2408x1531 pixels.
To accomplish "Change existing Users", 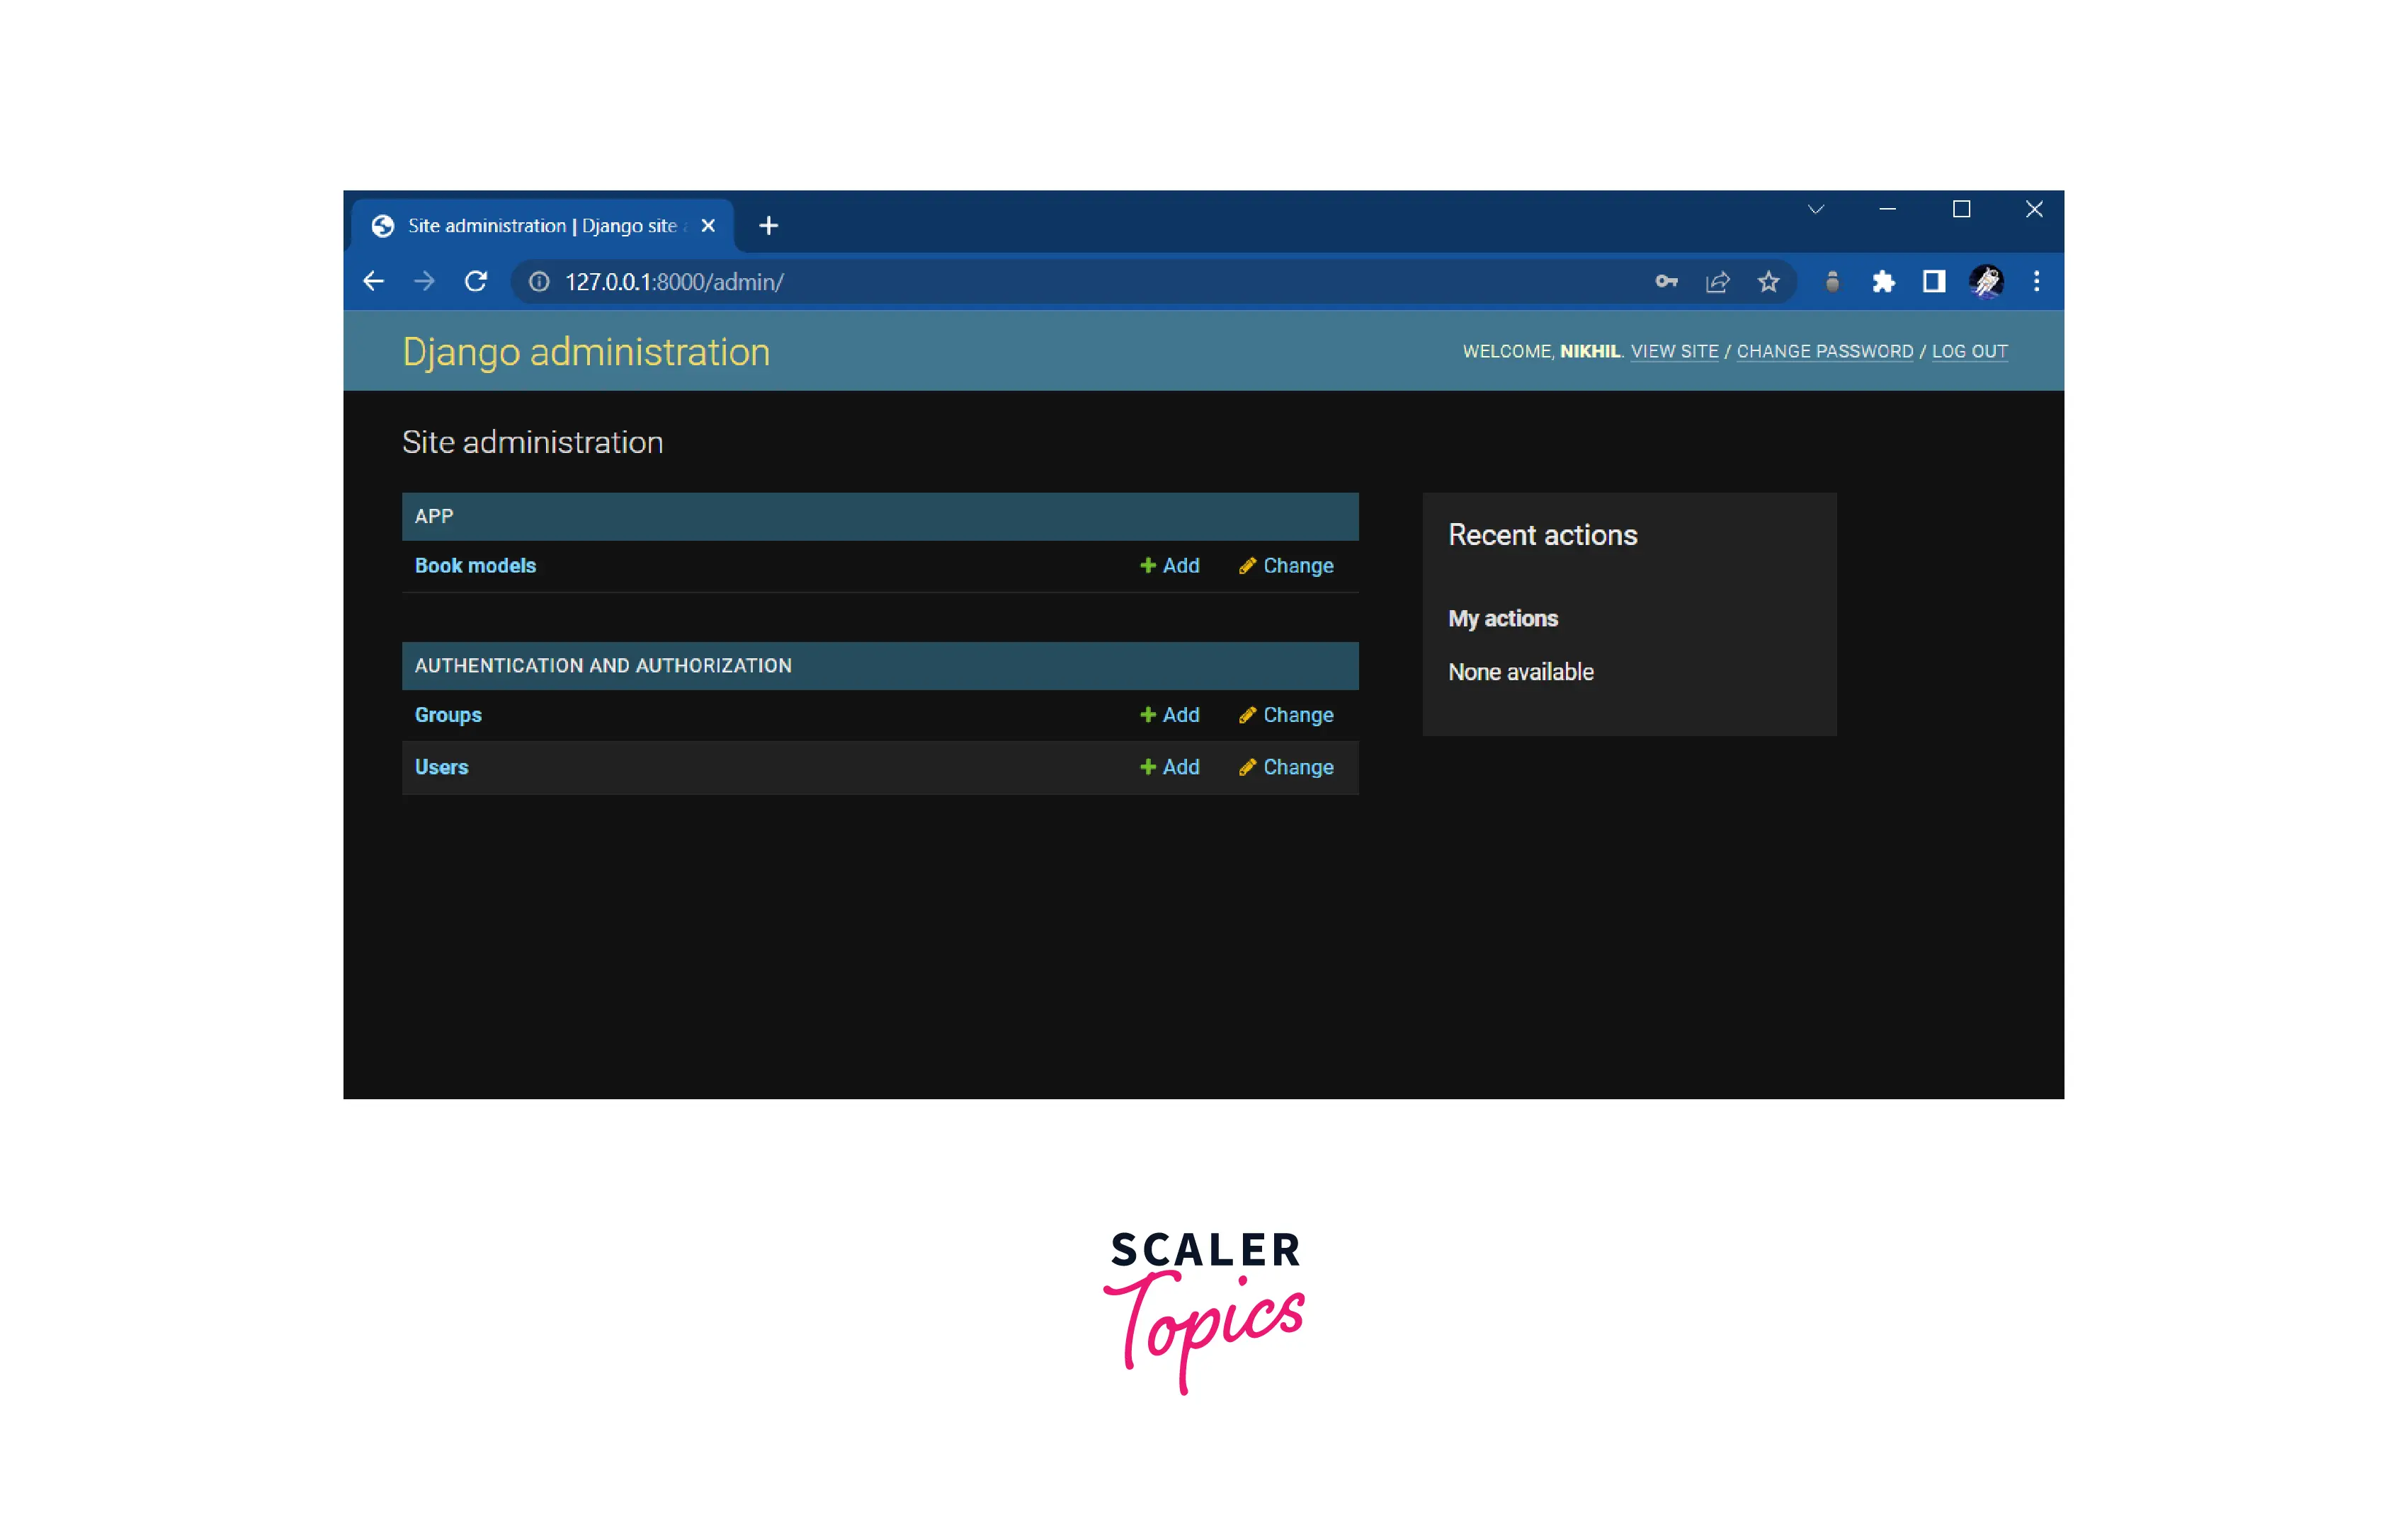I will 1285,767.
